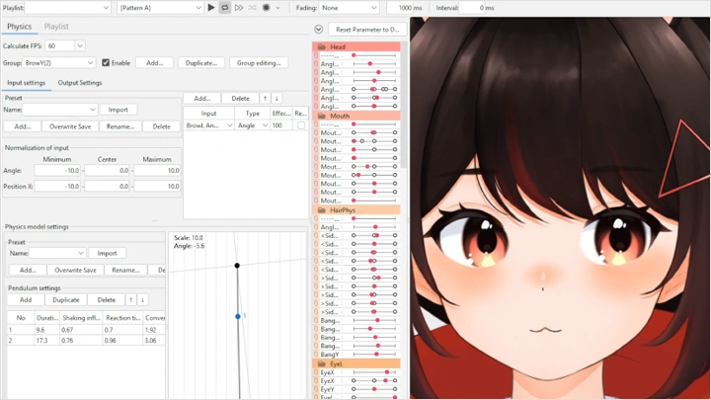Click the Duplicate... group button
Screen dimensions: 711x400
(x=200, y=62)
